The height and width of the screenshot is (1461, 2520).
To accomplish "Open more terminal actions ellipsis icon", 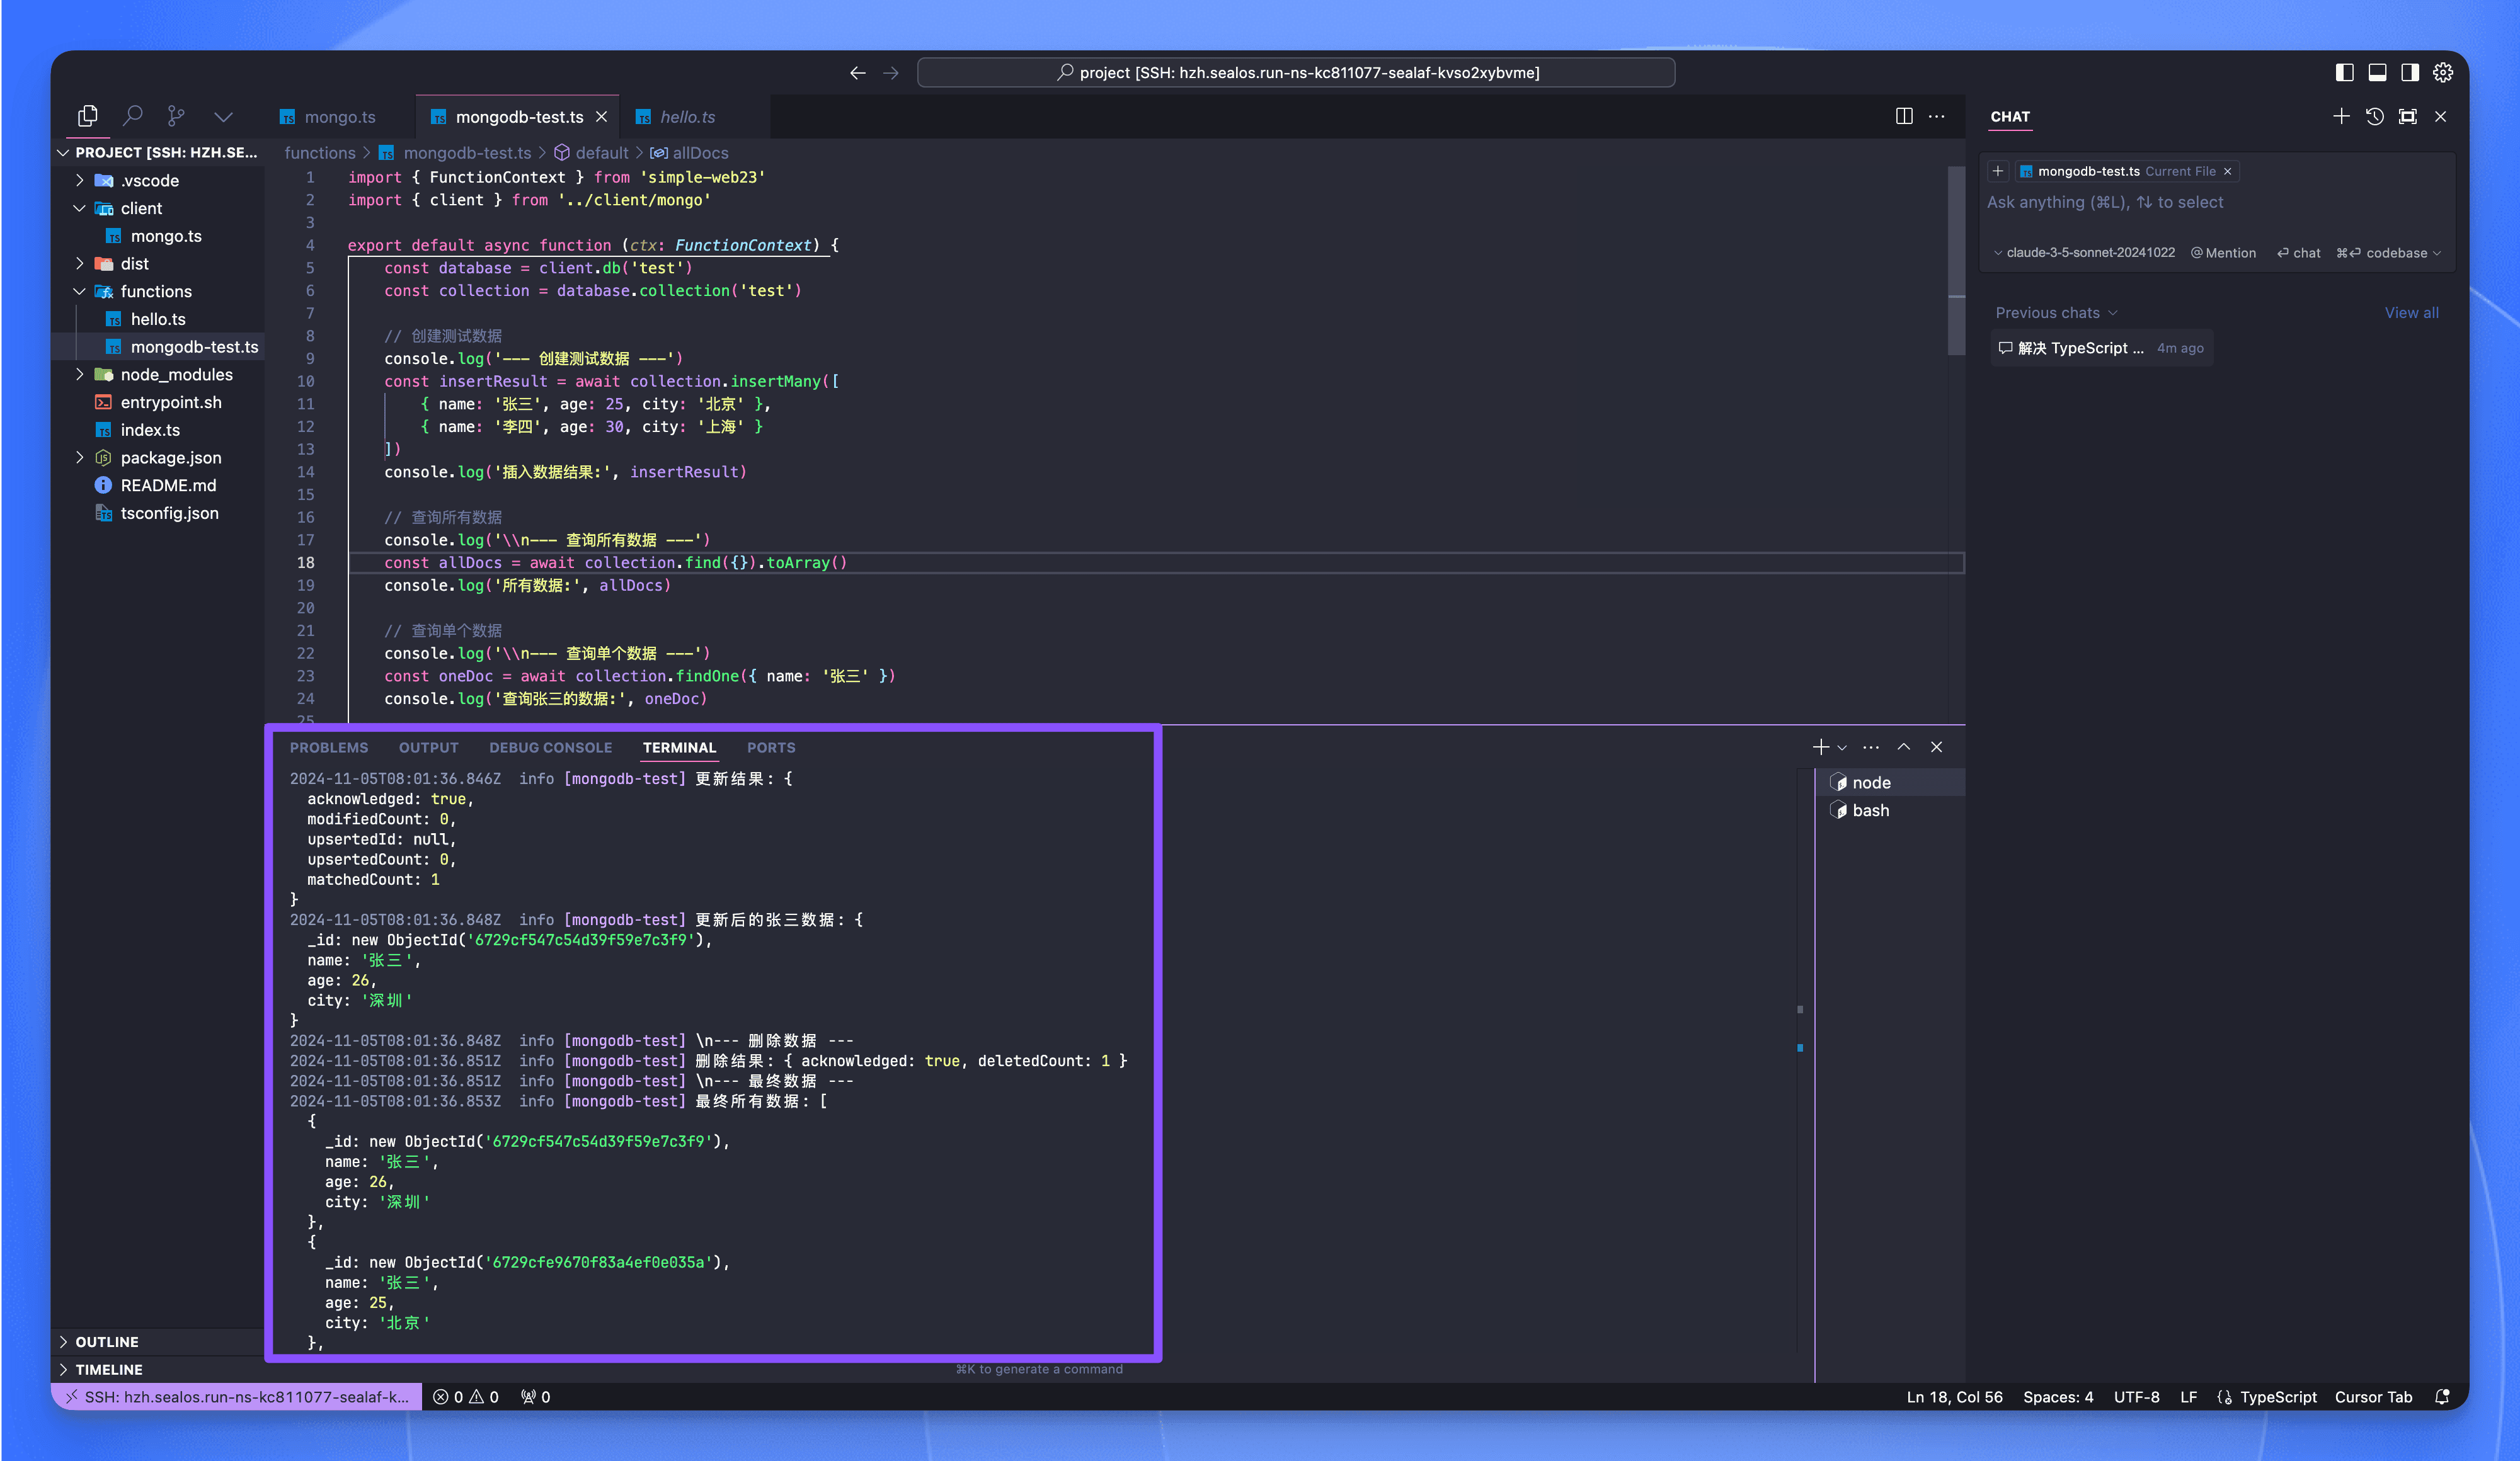I will [1871, 746].
